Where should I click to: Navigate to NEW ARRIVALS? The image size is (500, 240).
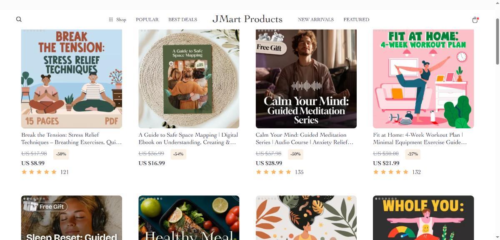coord(316,20)
